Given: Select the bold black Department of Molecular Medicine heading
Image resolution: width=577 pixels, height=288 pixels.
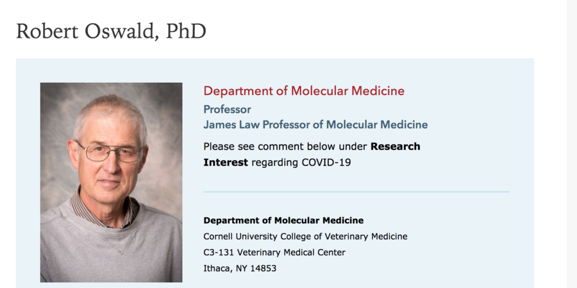Looking at the screenshot, I should pos(283,220).
